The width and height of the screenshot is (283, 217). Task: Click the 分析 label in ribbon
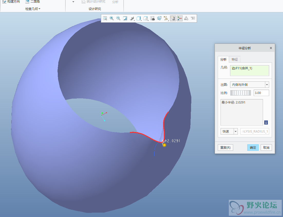[x=115, y=2]
